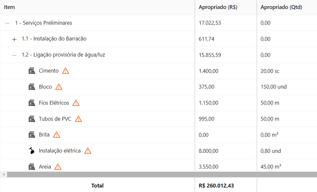Click the warning icon next to Areia
The image size is (317, 192).
tap(58, 167)
